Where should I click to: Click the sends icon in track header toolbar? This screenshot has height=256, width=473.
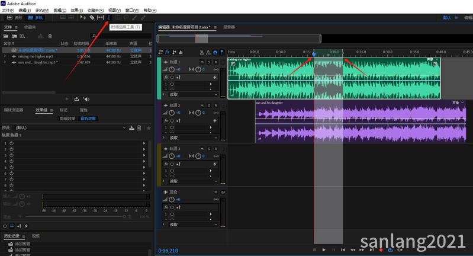[x=175, y=52]
